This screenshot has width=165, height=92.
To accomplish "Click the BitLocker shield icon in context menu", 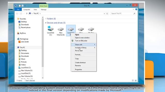I will (x=72, y=41).
